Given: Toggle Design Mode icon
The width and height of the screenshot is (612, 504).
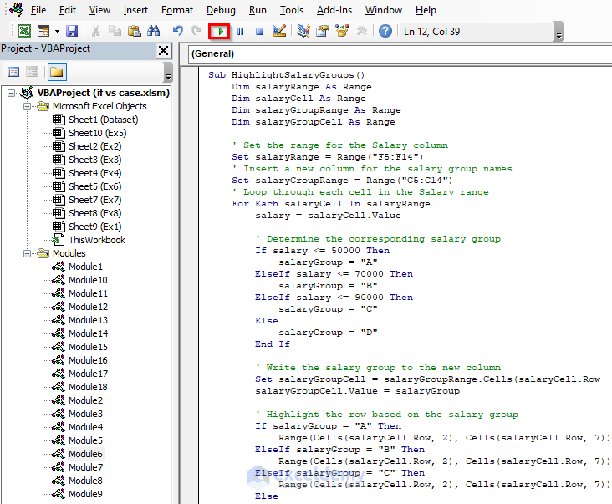Looking at the screenshot, I should pyautogui.click(x=279, y=31).
